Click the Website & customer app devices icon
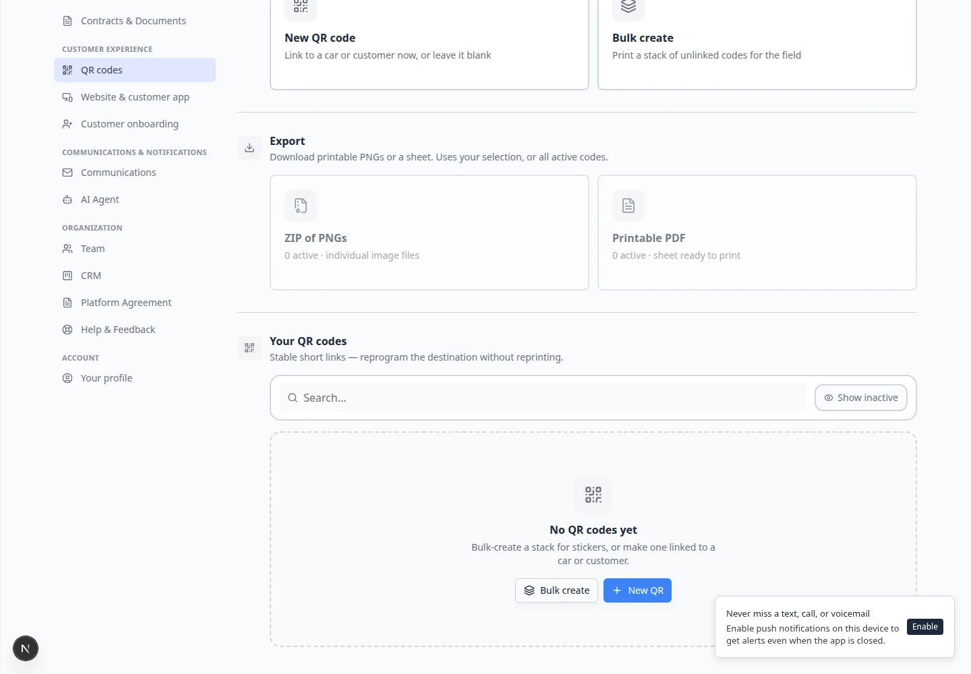Image resolution: width=971 pixels, height=674 pixels. 67,97
